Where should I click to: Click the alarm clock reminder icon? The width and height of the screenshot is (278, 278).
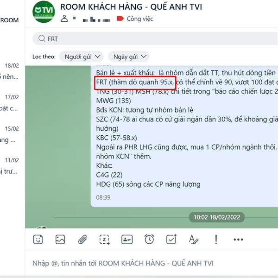[x=149, y=240]
